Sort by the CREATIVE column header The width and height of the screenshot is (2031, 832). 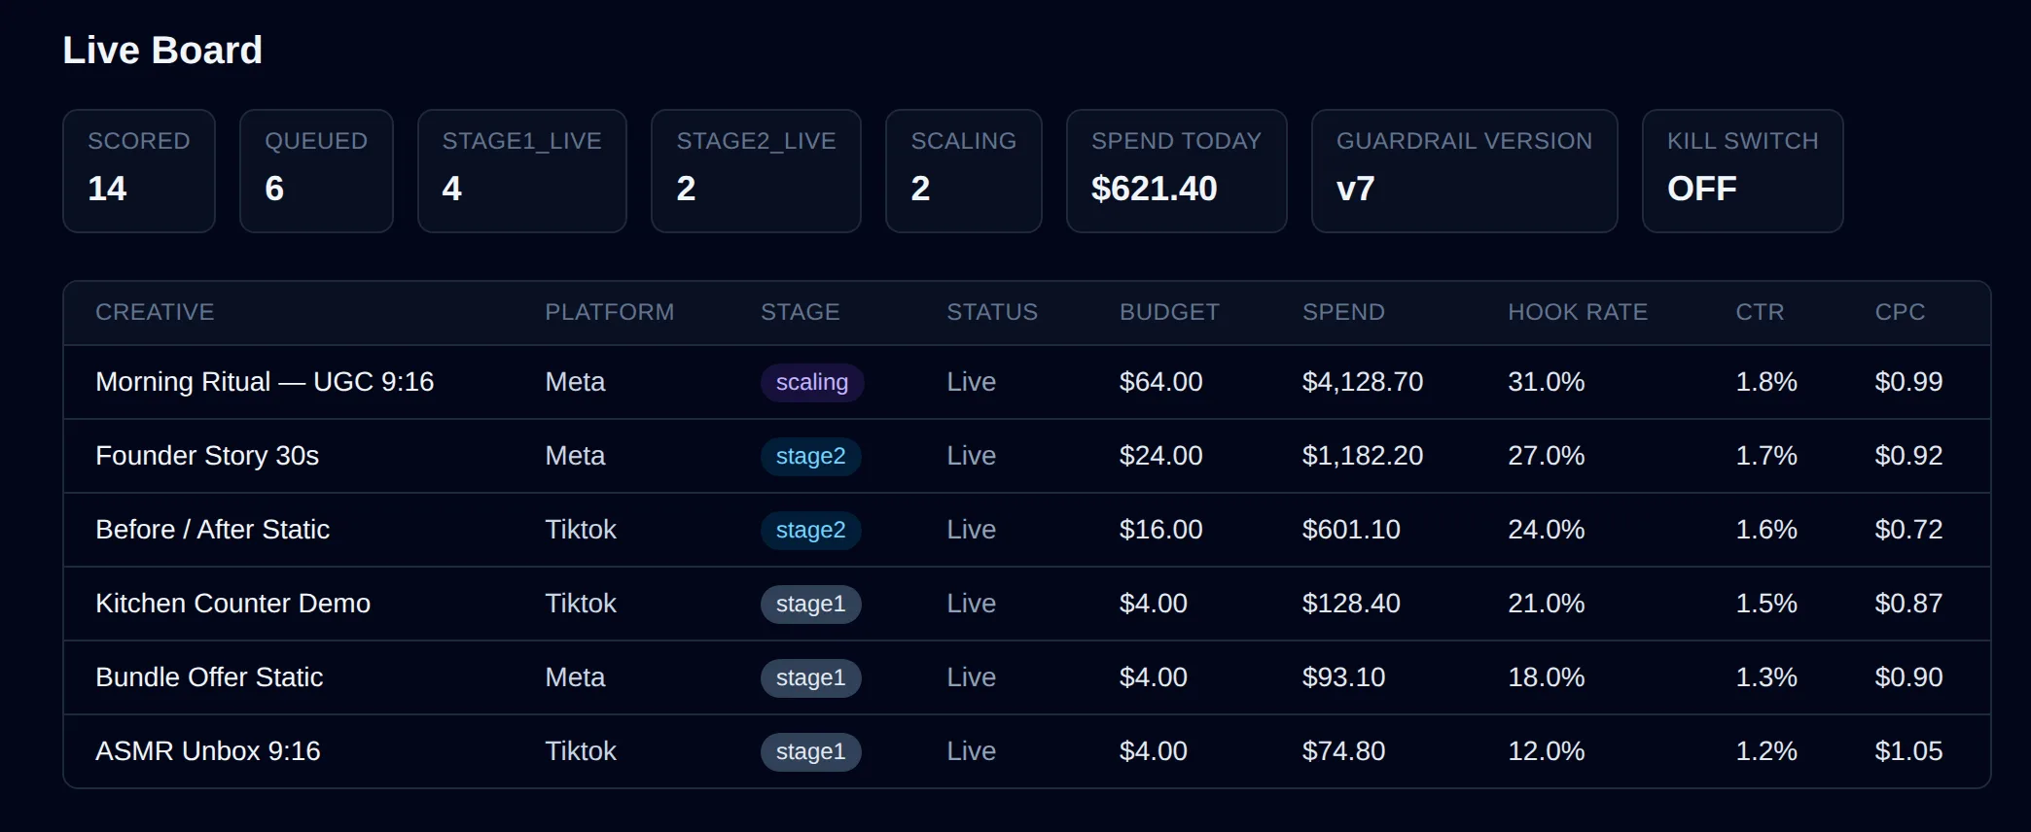(155, 312)
